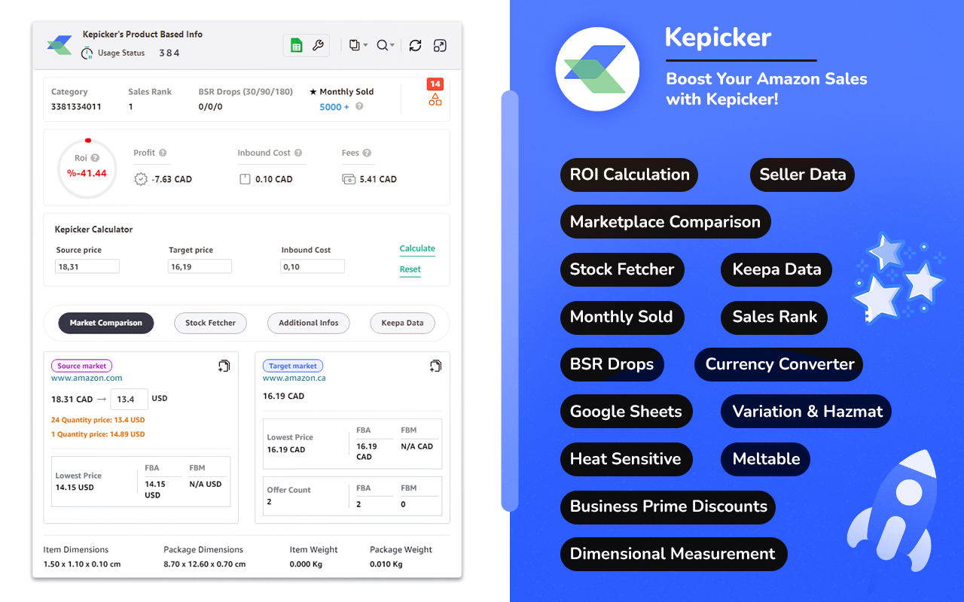
Task: Click target Lowest Price 16.19 CAD
Action: tap(286, 449)
